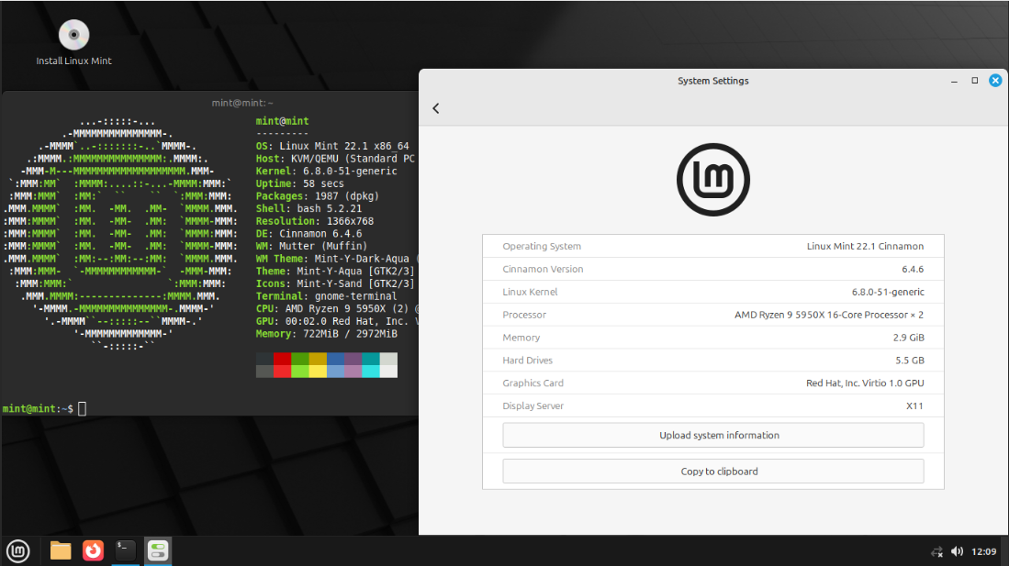Open the Firefox browser from the taskbar
This screenshot has width=1009, height=566.
click(x=93, y=550)
